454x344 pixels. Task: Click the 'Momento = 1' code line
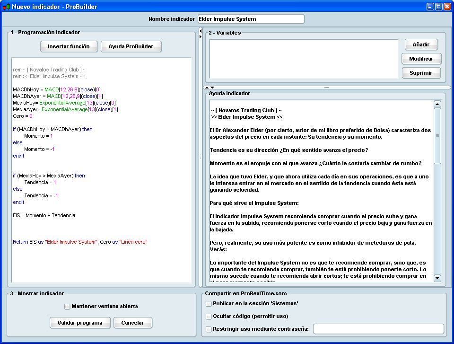(x=38, y=136)
